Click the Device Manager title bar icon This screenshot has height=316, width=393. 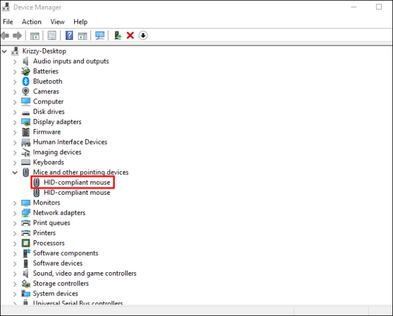tap(6, 7)
